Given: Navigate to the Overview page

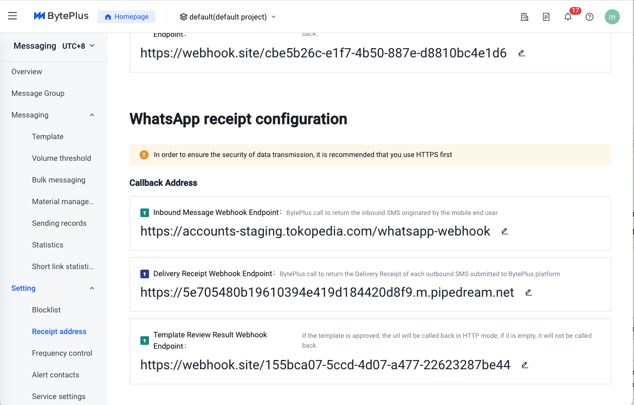Looking at the screenshot, I should (27, 71).
